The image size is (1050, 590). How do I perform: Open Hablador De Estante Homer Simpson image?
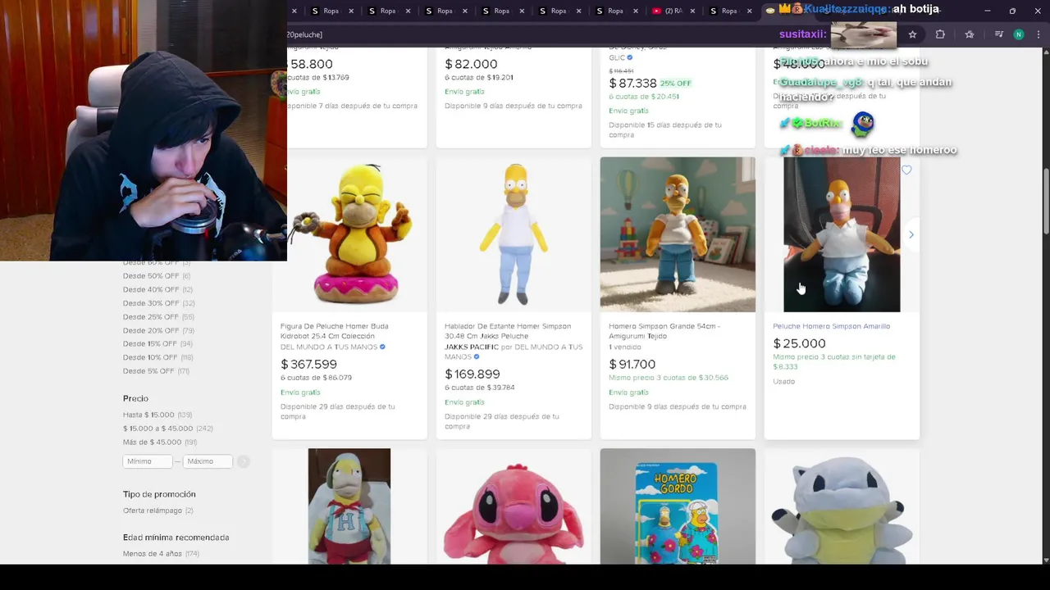pos(514,234)
